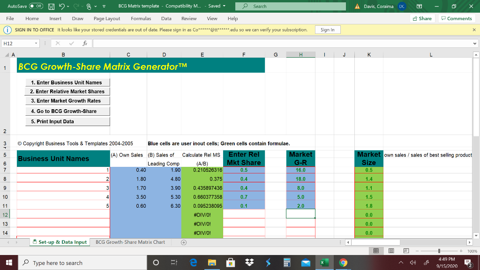The height and width of the screenshot is (270, 480).
Task: Select the cell showing Market G-R 16.0
Action: (x=300, y=170)
